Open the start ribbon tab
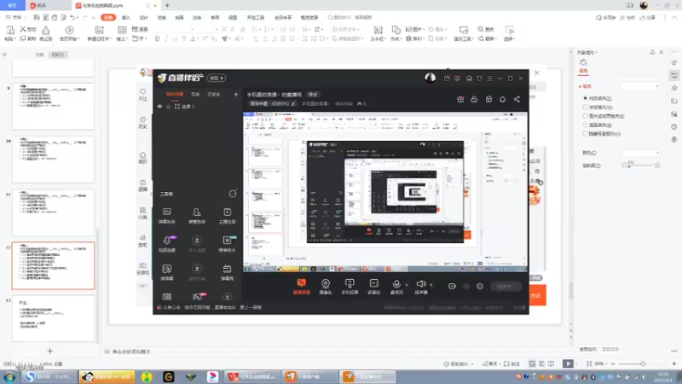 [108, 17]
